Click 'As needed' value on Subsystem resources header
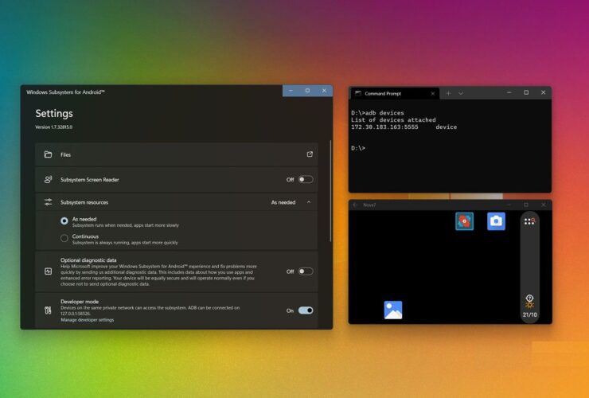 coord(283,202)
